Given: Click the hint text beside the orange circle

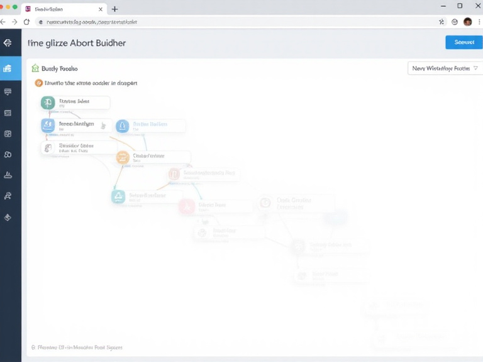Looking at the screenshot, I should click(x=91, y=83).
